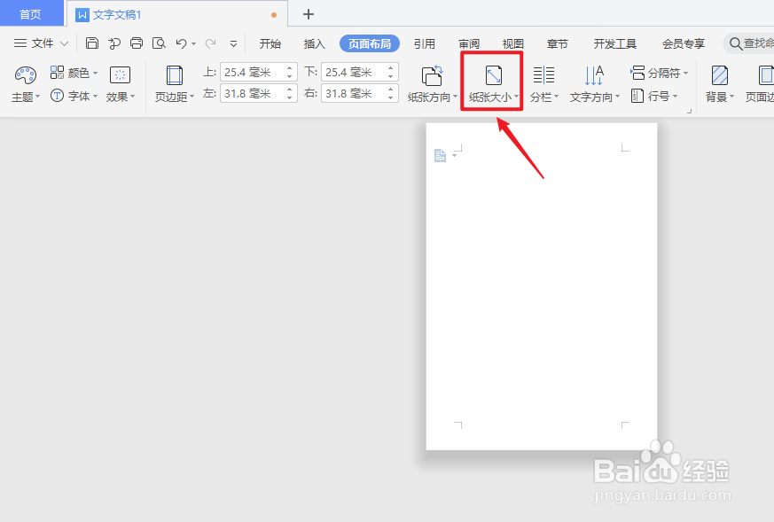Increase the left margin 左 value
The height and width of the screenshot is (522, 774).
pos(290,89)
